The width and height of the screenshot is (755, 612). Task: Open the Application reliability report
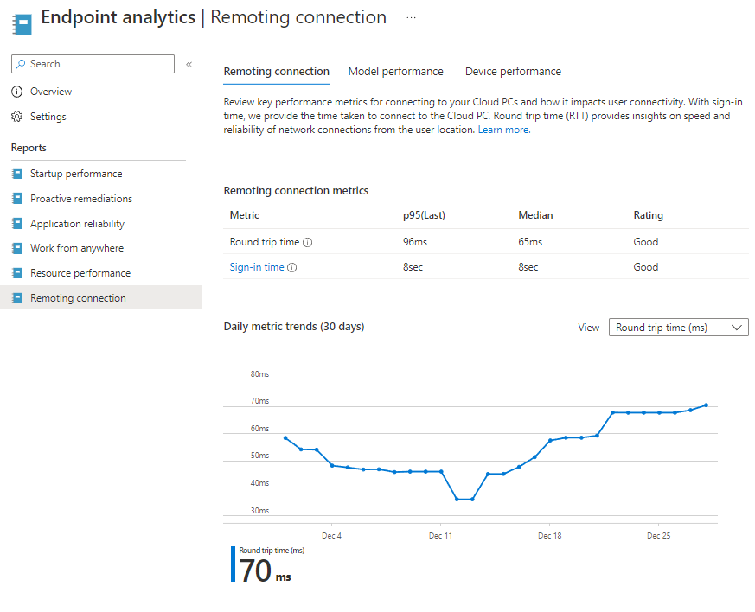click(77, 223)
